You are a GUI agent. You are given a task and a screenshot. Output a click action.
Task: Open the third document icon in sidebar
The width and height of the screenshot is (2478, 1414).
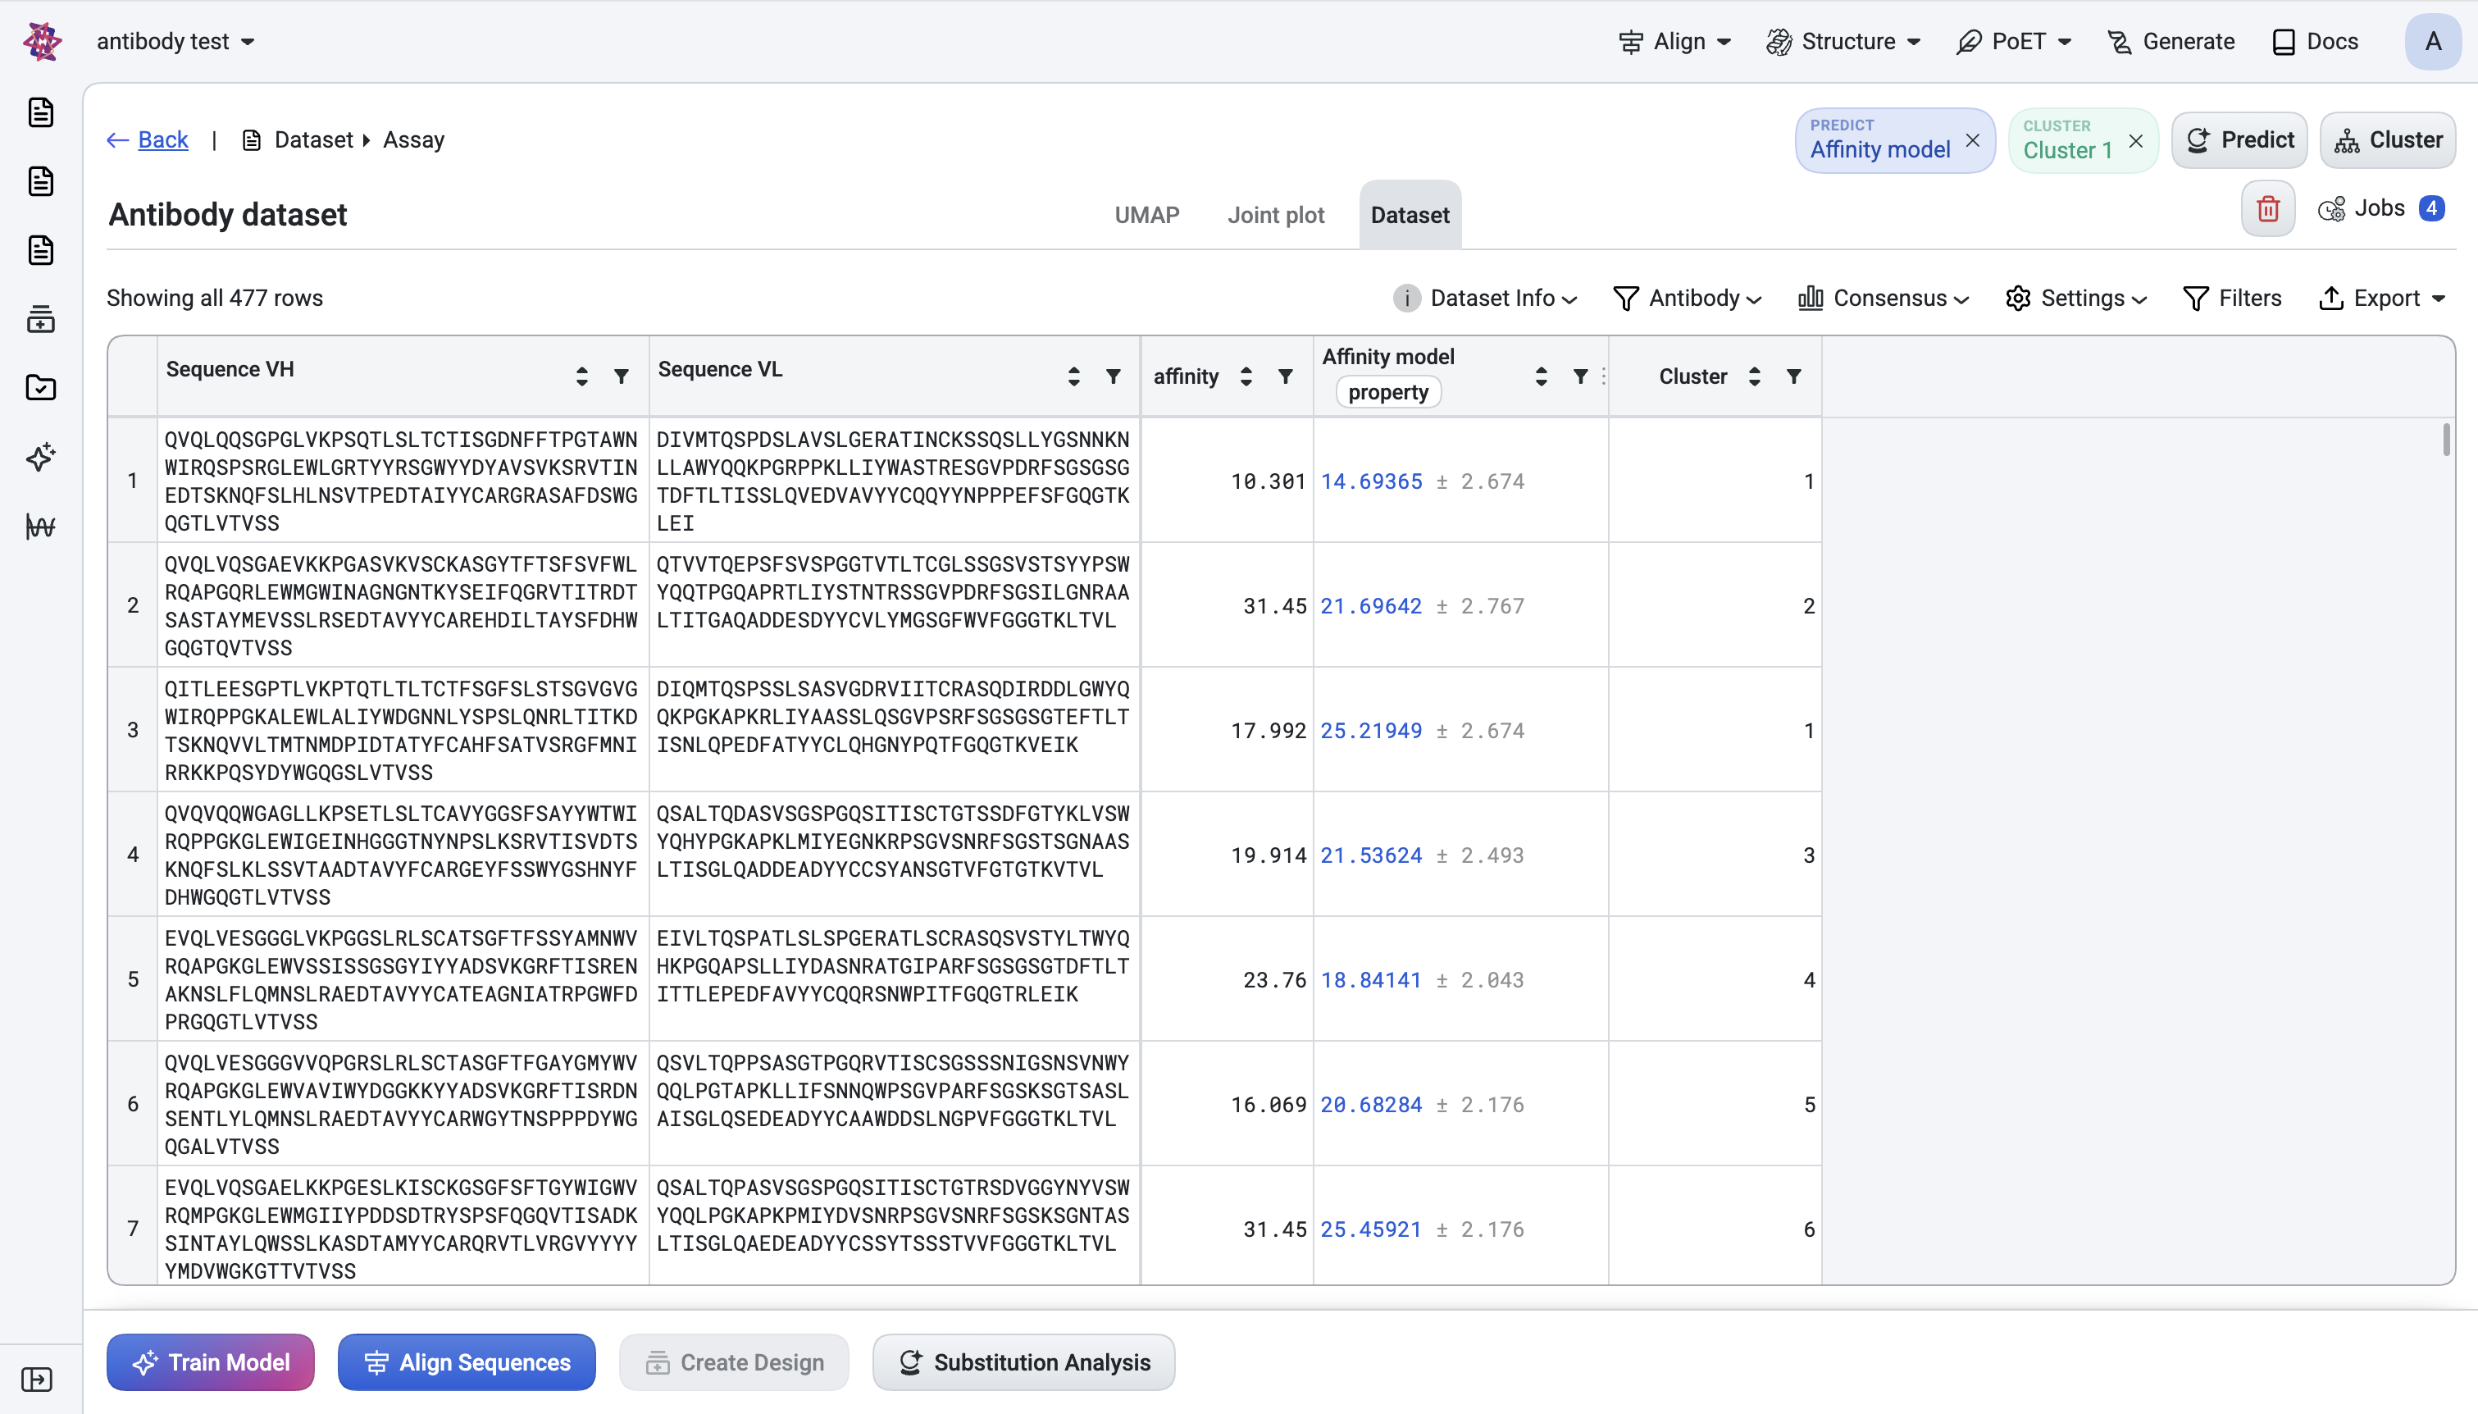tap(41, 250)
